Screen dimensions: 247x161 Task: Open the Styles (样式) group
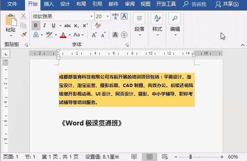[x=157, y=24]
